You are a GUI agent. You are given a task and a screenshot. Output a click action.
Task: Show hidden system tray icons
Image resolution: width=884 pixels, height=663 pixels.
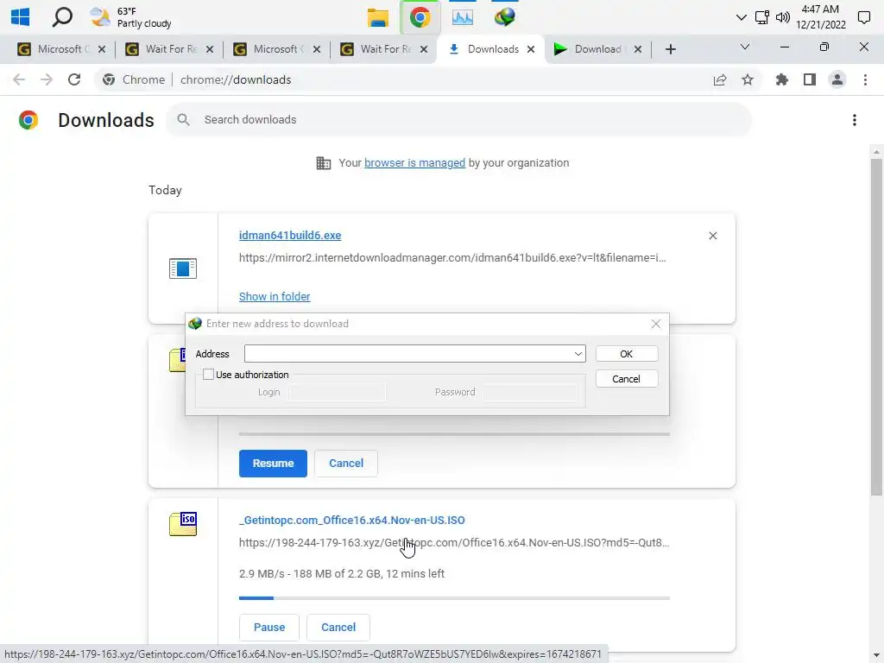point(742,17)
